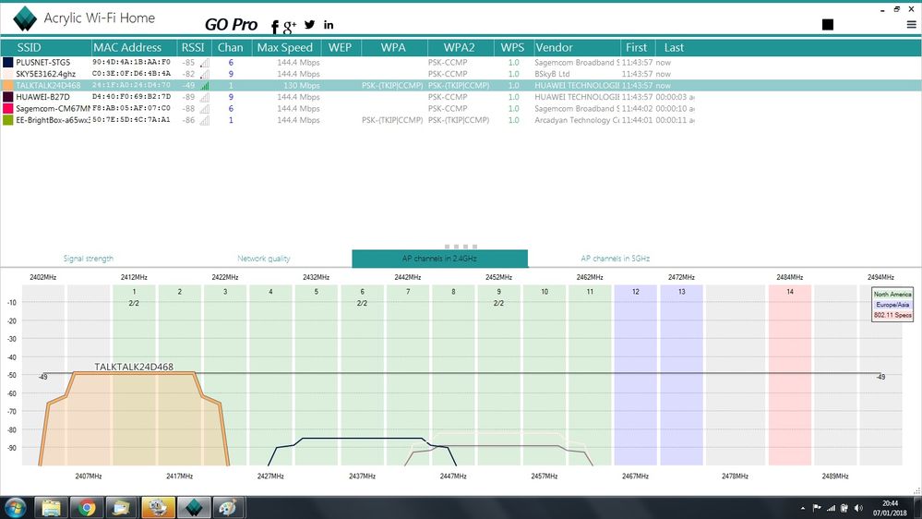Open Google Chrome from the taskbar
Viewport: 922px width, 519px height.
click(x=87, y=507)
